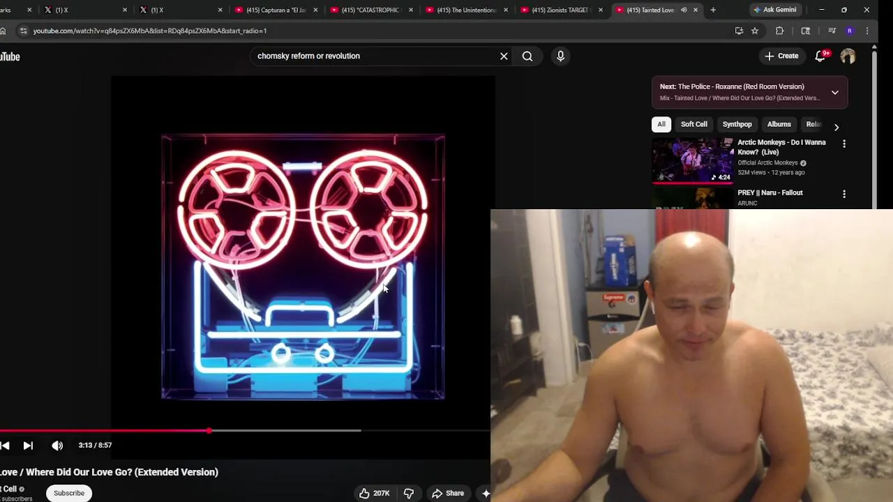Screen dimensions: 893x502
Task: Open the Chrome profile R icon
Action: pos(850,31)
